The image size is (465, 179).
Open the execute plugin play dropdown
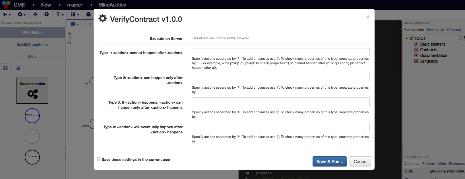7,14
